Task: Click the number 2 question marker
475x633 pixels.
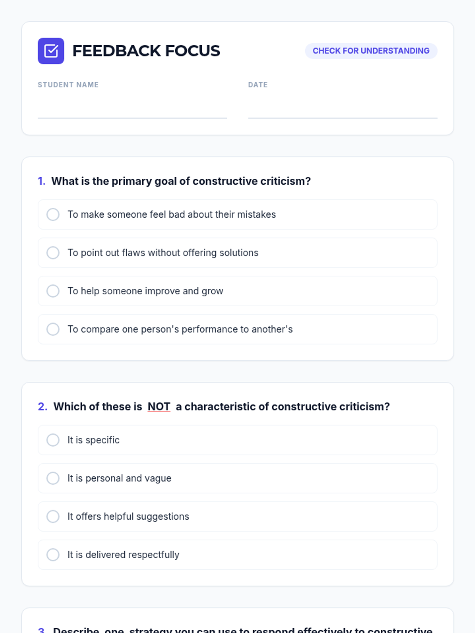Action: pyautogui.click(x=42, y=407)
